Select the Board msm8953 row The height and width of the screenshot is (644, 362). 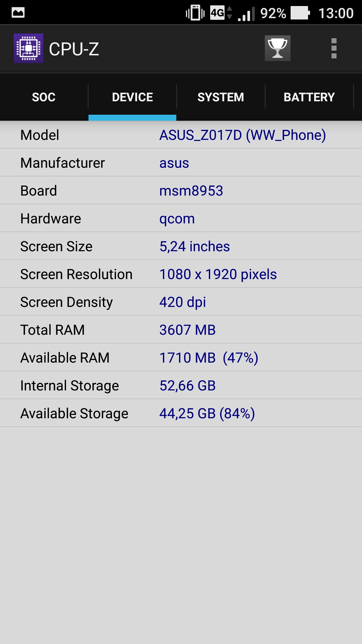[181, 191]
